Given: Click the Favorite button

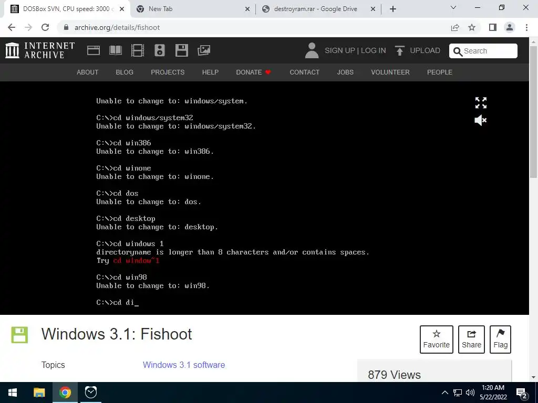Looking at the screenshot, I should click(437, 340).
